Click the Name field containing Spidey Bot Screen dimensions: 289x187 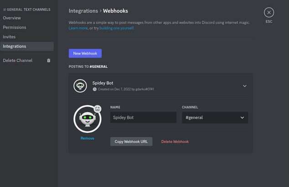click(x=143, y=117)
